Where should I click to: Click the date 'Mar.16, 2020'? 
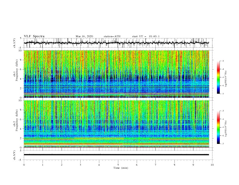(x=84, y=36)
